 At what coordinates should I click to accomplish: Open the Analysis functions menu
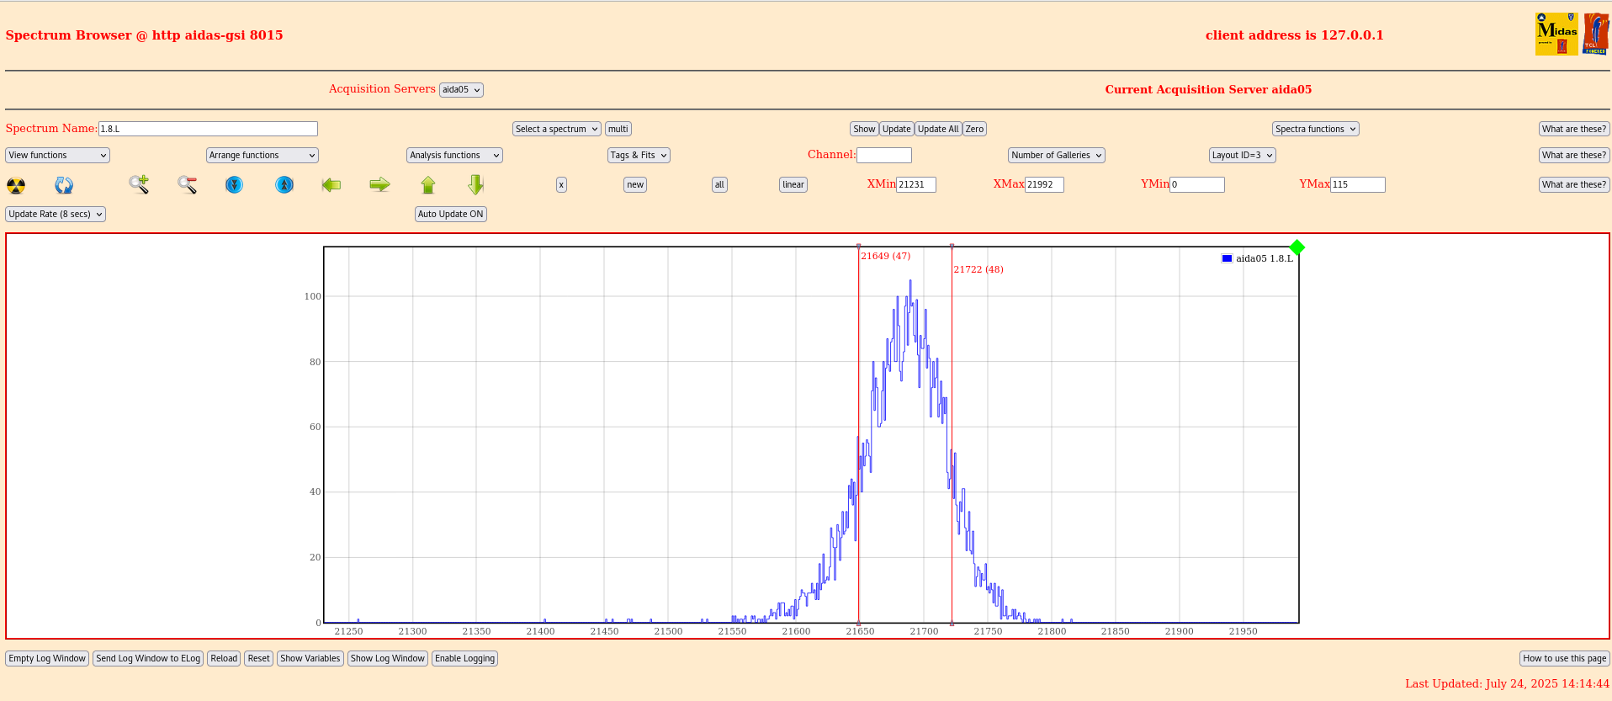(x=454, y=155)
